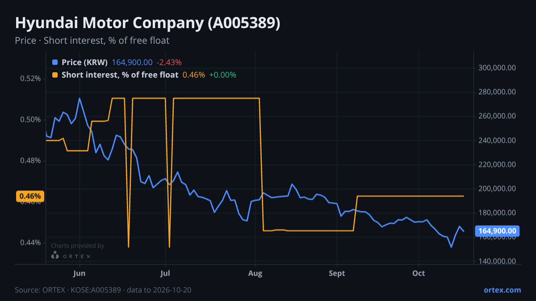Click the +0.00% short interest change
Image resolution: width=536 pixels, height=301 pixels.
[222, 75]
